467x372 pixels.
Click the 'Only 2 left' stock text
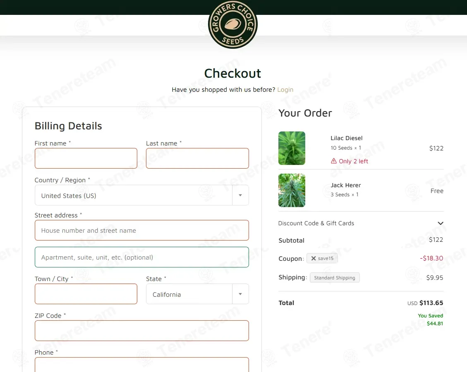pos(353,161)
